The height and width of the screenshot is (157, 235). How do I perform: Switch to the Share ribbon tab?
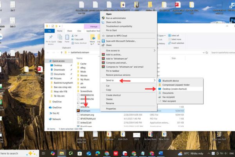point(70,31)
